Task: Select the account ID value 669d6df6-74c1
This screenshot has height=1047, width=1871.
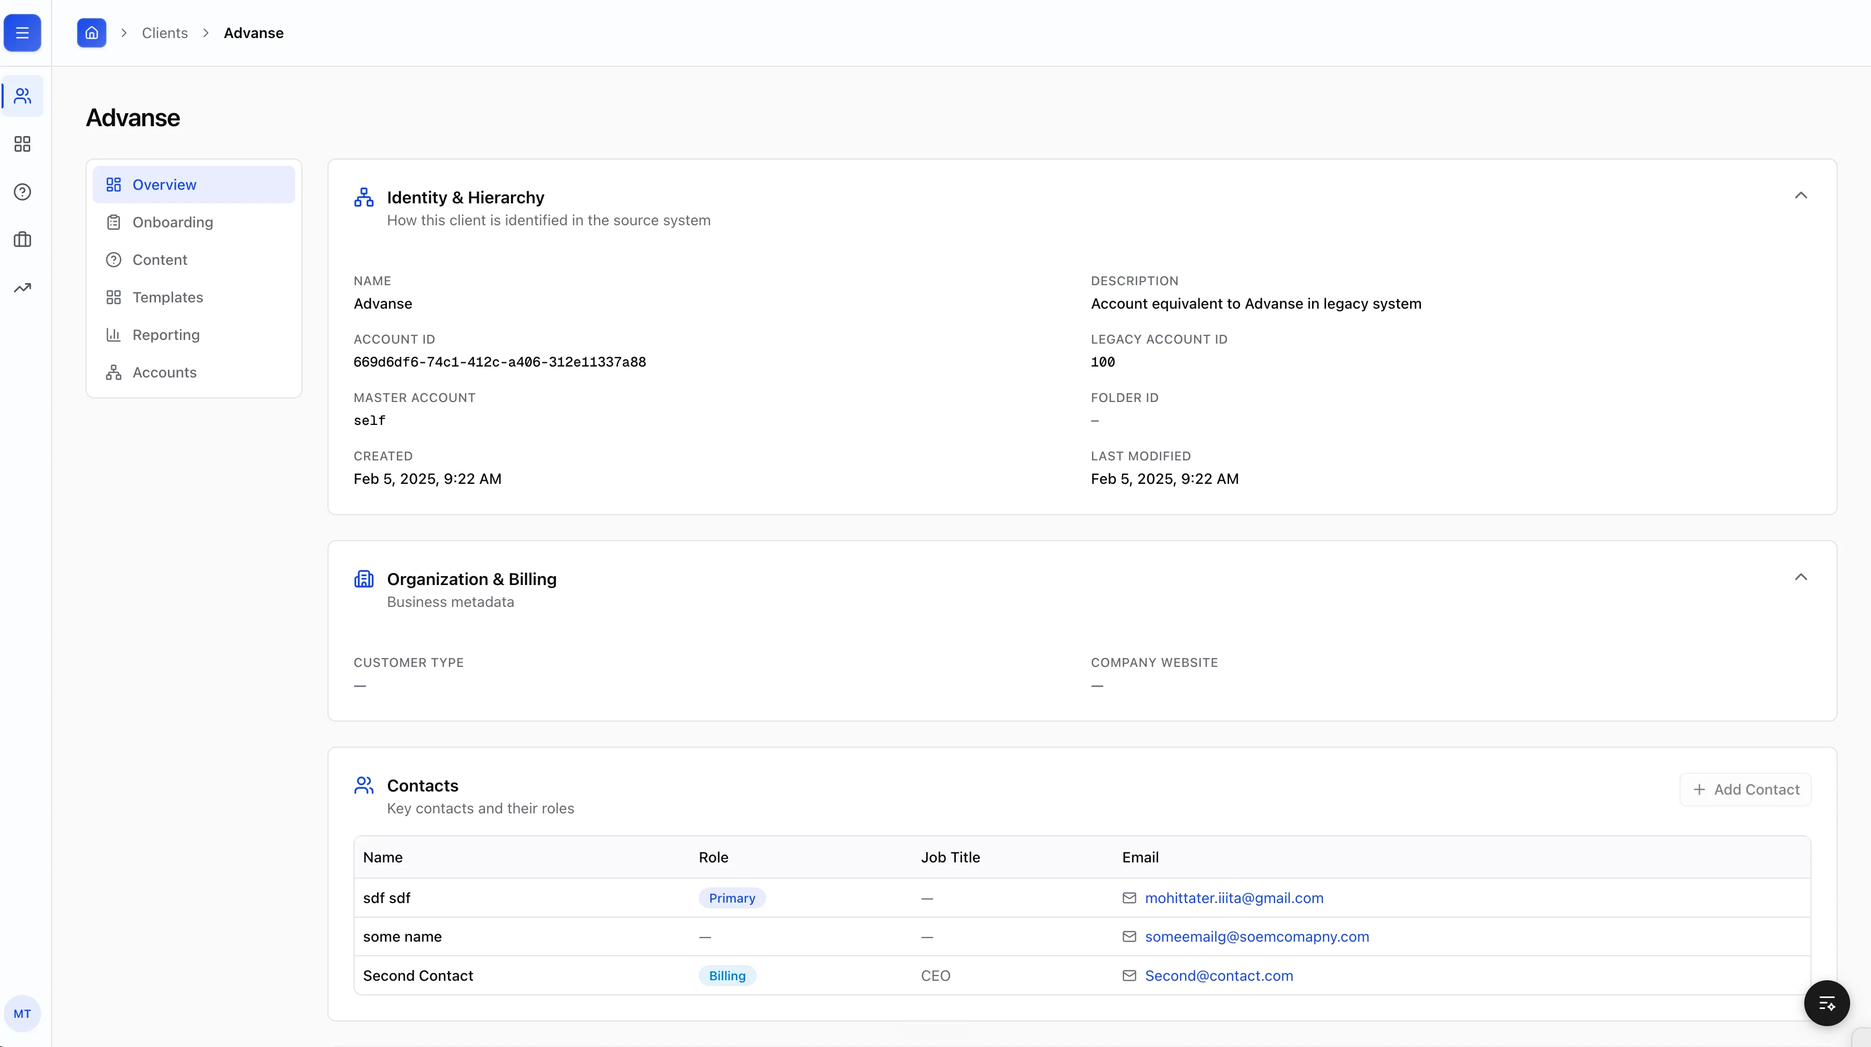Action: point(500,362)
